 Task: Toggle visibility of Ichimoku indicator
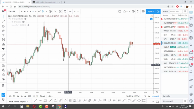pyautogui.click(x=28, y=25)
